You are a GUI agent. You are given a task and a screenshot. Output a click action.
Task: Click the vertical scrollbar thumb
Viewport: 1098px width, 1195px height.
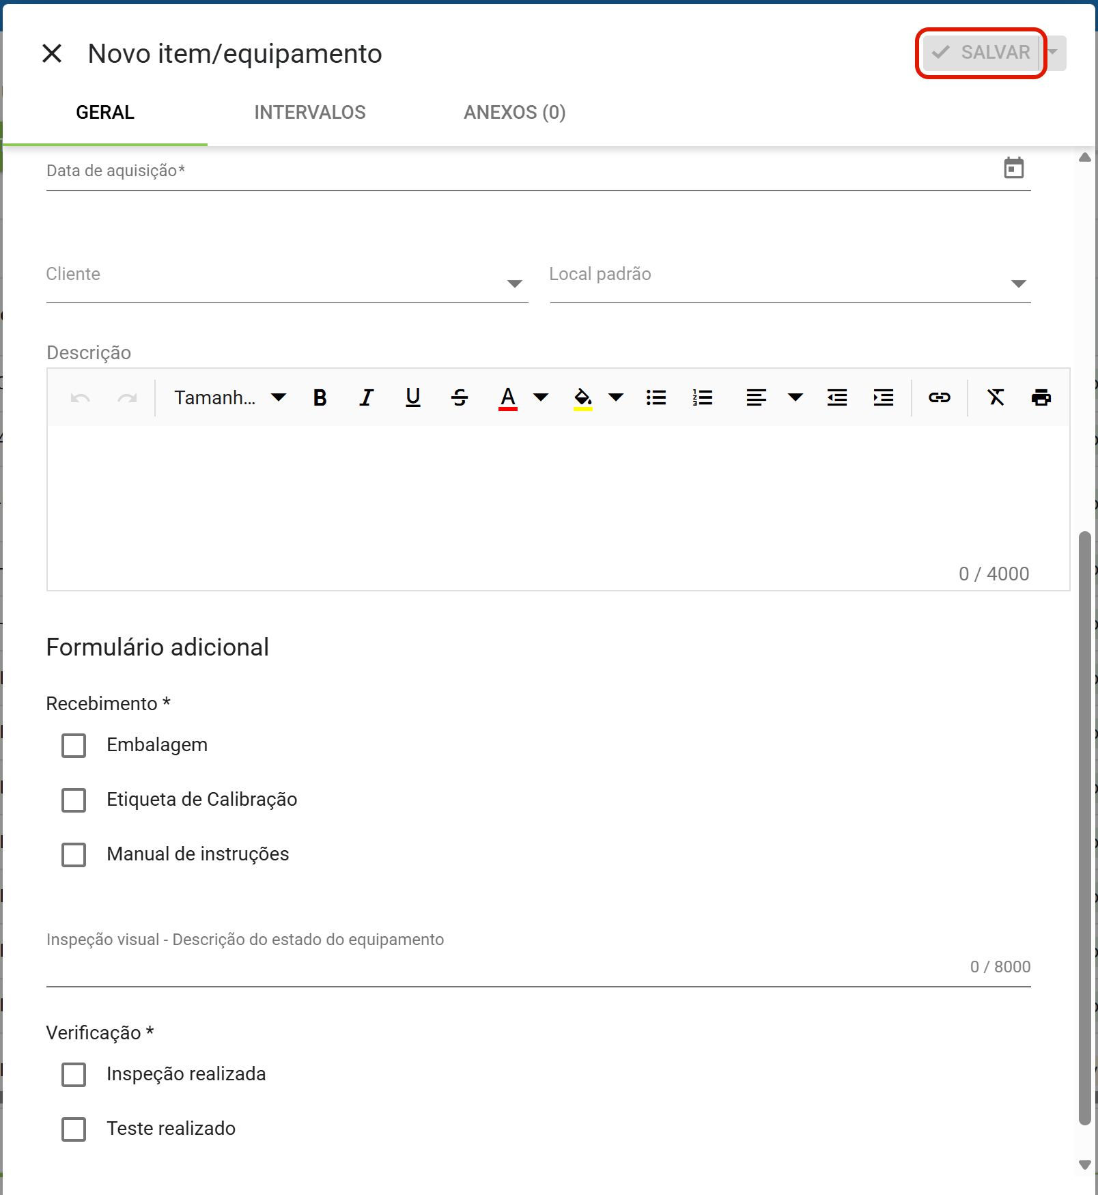coord(1085,828)
